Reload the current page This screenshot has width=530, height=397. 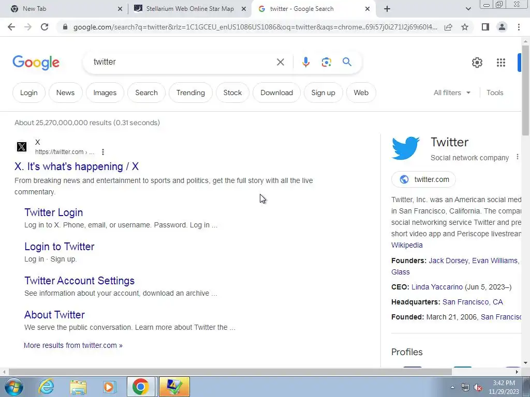[45, 27]
